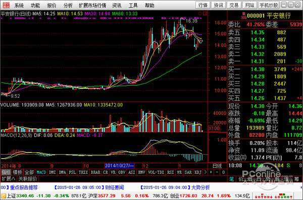Click the 买一 14.30 order row
This screenshot has width=303, height=200.
[x=265, y=69]
